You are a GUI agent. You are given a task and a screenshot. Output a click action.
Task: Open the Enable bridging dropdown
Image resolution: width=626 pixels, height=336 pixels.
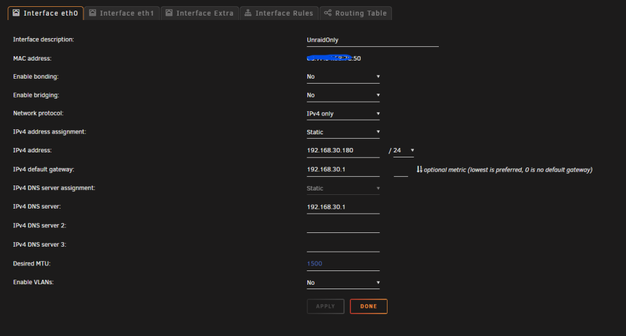click(x=343, y=95)
